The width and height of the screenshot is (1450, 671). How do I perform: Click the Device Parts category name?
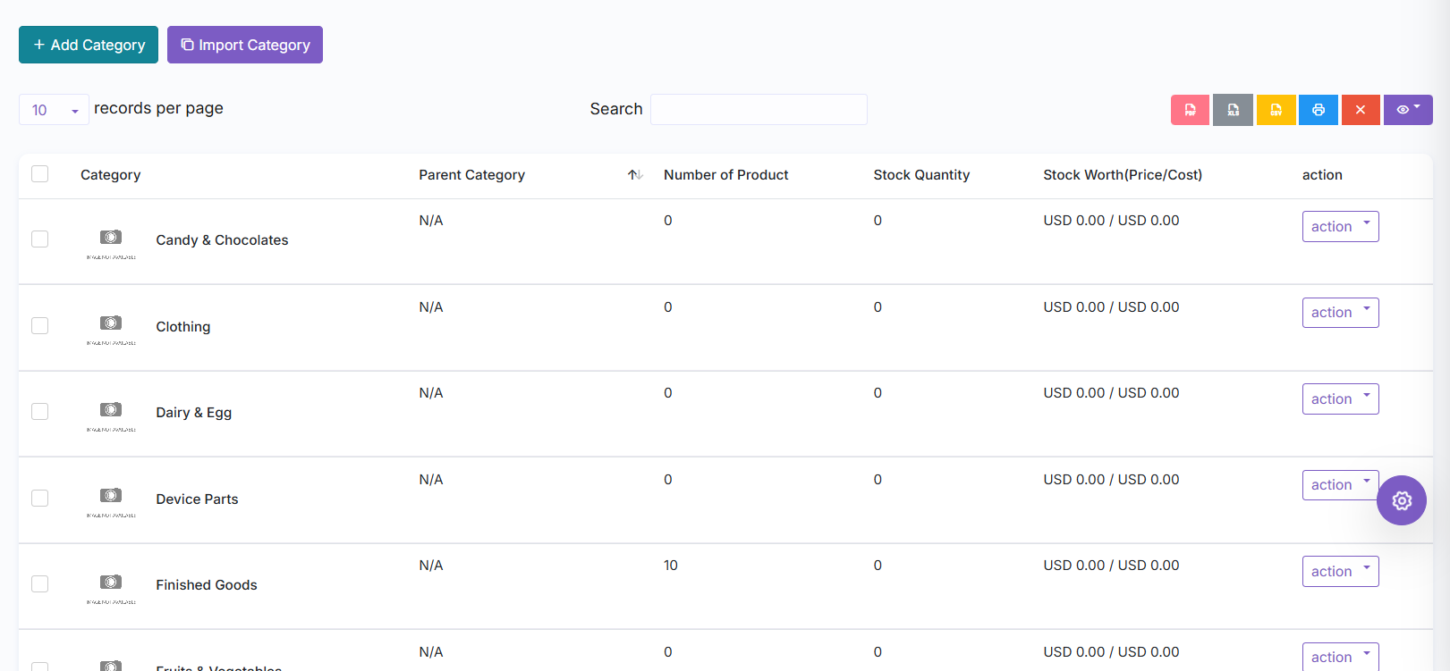coord(197,499)
